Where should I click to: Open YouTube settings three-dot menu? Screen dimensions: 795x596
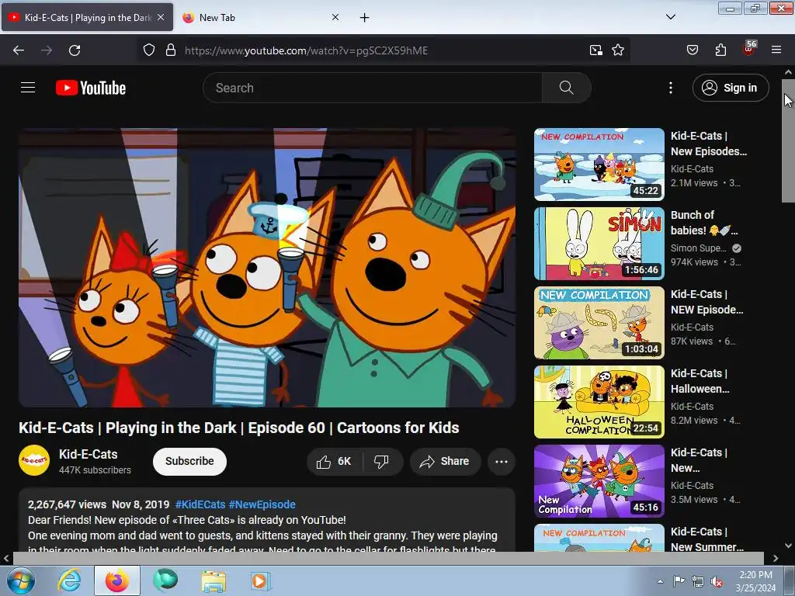click(670, 88)
